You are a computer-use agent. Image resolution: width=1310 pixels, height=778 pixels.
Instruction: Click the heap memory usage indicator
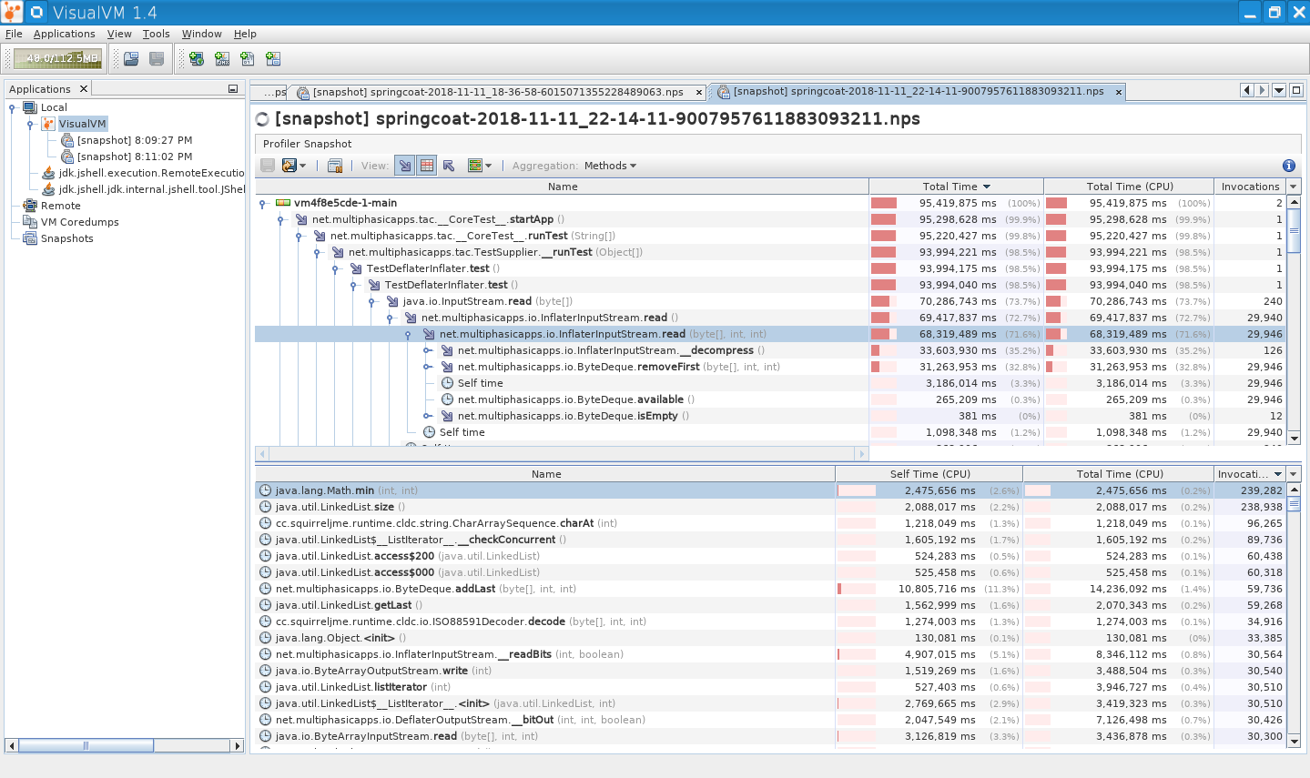pyautogui.click(x=58, y=59)
